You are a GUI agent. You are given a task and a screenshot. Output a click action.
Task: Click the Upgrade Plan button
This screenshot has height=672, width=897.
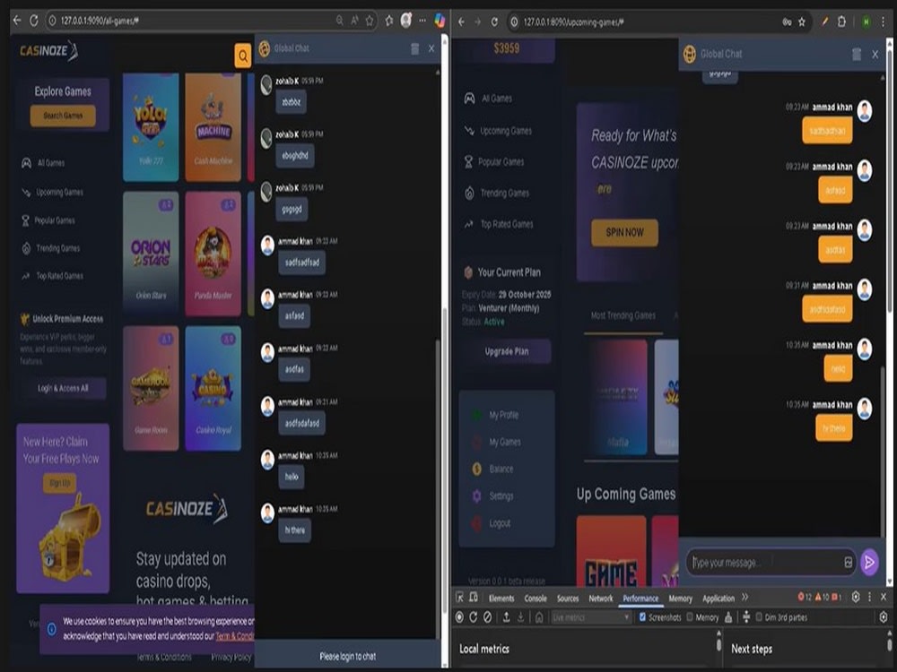507,351
